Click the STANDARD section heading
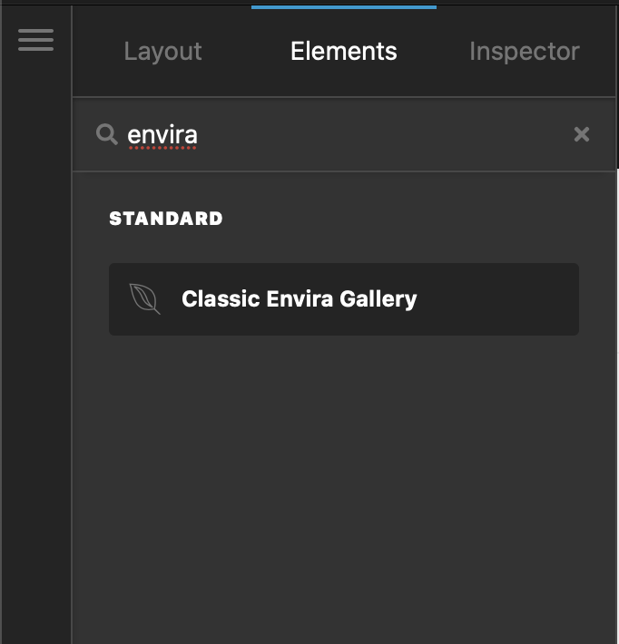Viewport: 619px width, 644px height. tap(166, 219)
